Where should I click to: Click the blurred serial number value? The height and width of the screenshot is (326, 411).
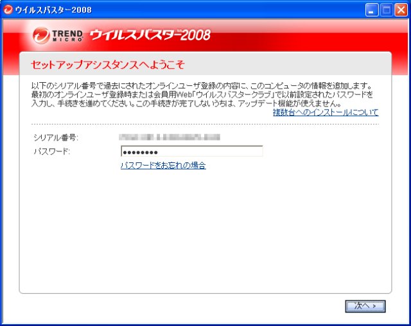(x=170, y=137)
